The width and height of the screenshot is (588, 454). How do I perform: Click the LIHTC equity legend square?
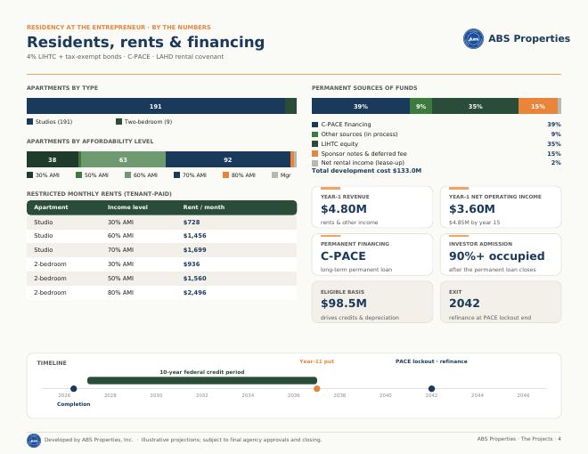coord(315,144)
